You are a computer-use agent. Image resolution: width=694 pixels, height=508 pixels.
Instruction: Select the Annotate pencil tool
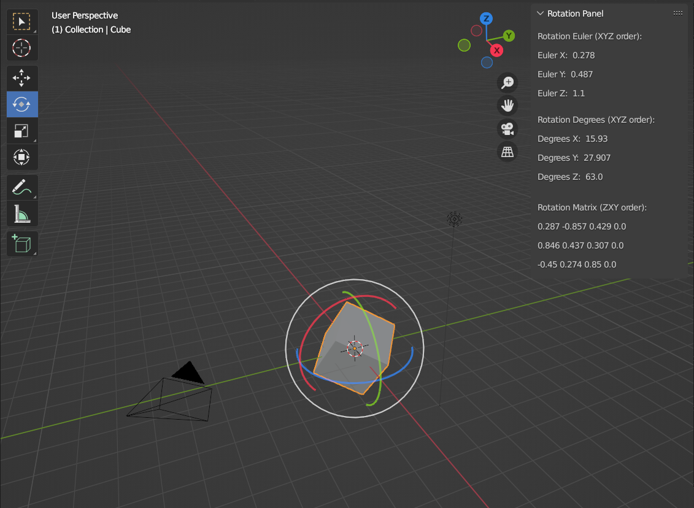pyautogui.click(x=21, y=187)
